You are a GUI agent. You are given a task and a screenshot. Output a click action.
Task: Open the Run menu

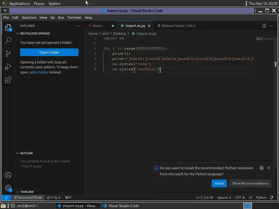(x=61, y=17)
